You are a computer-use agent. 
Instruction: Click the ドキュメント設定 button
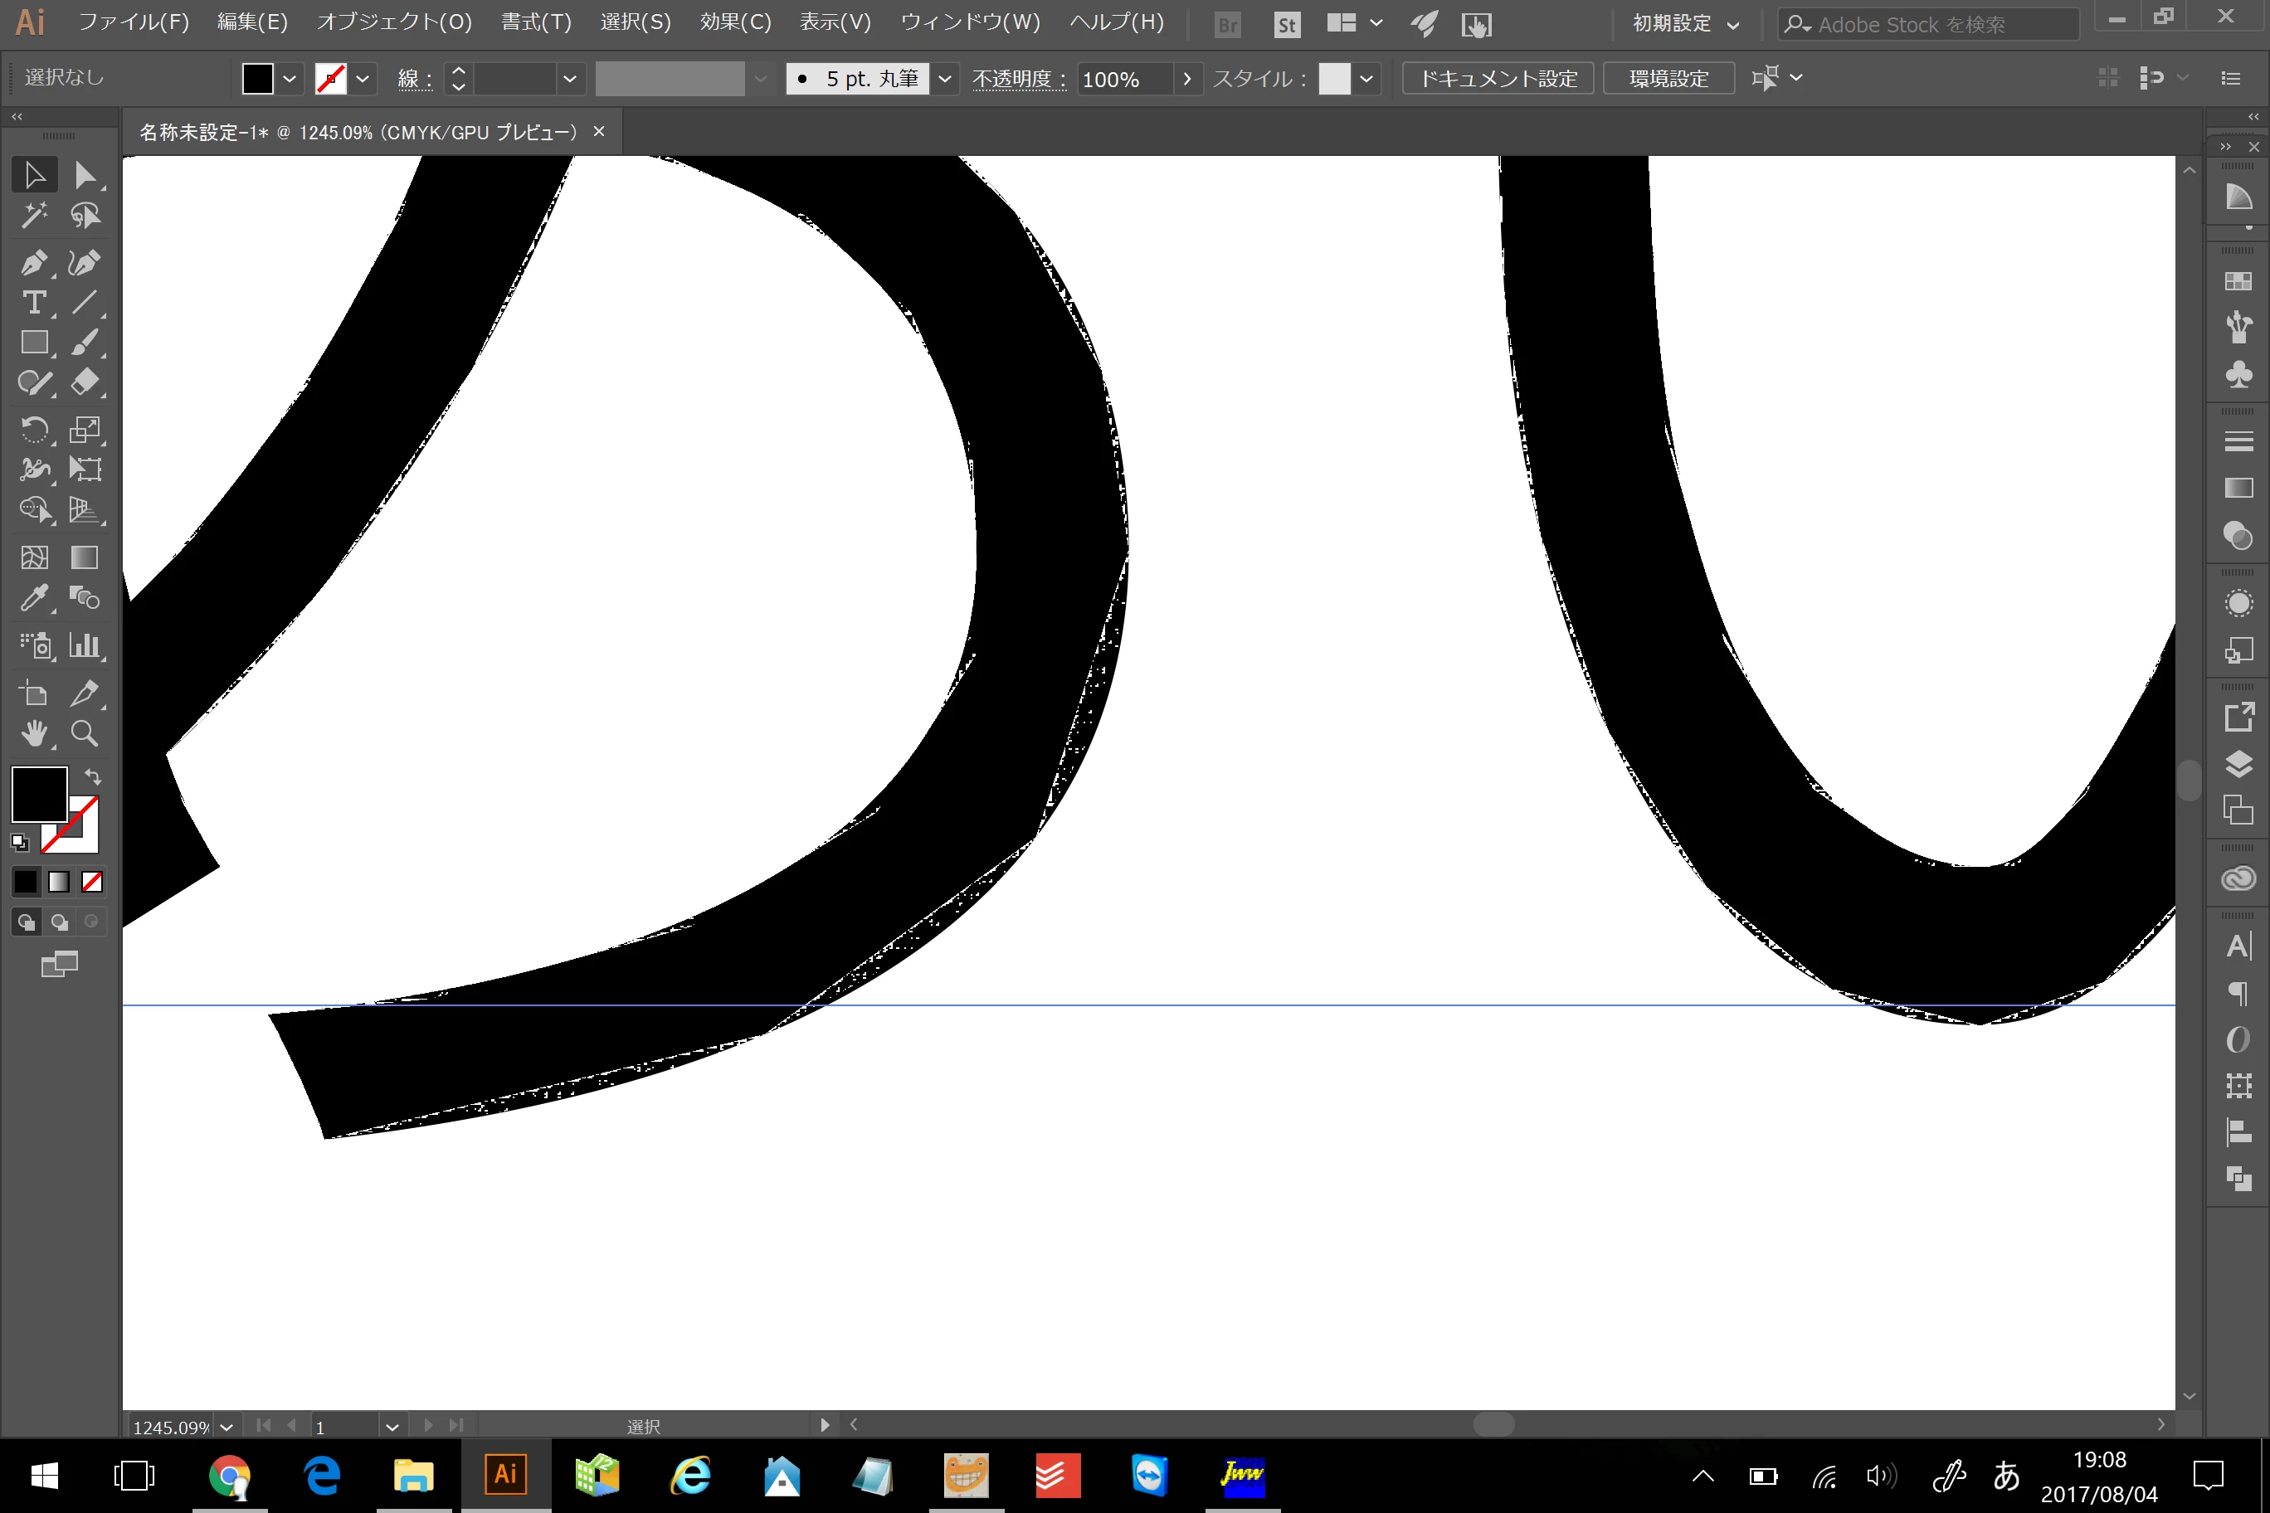pos(1497,78)
